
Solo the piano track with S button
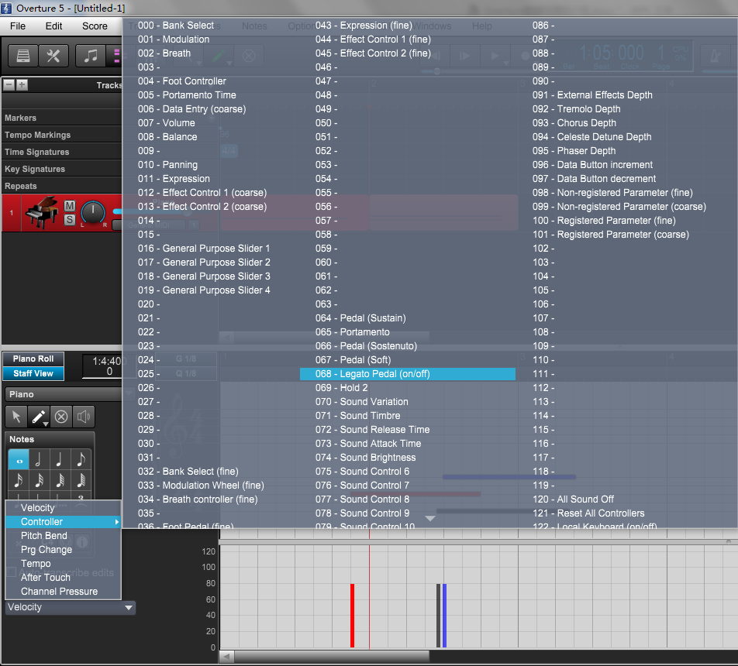pos(70,220)
